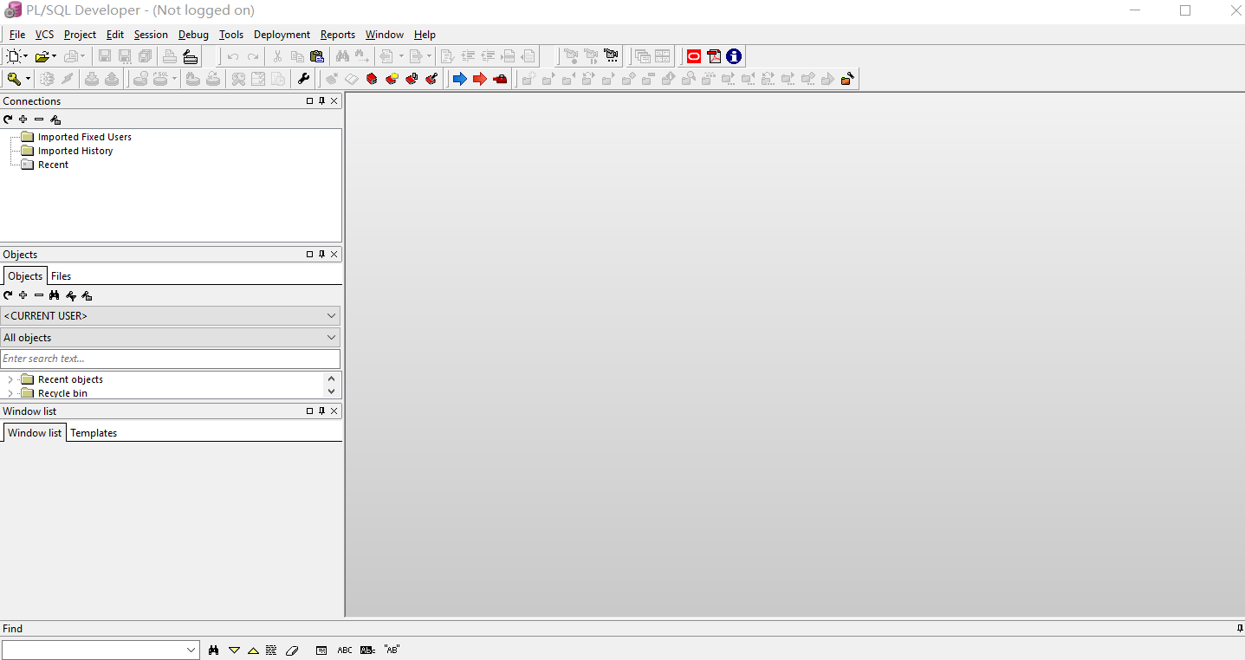The image size is (1245, 660).
Task: Open the Session menu
Action: pos(151,35)
